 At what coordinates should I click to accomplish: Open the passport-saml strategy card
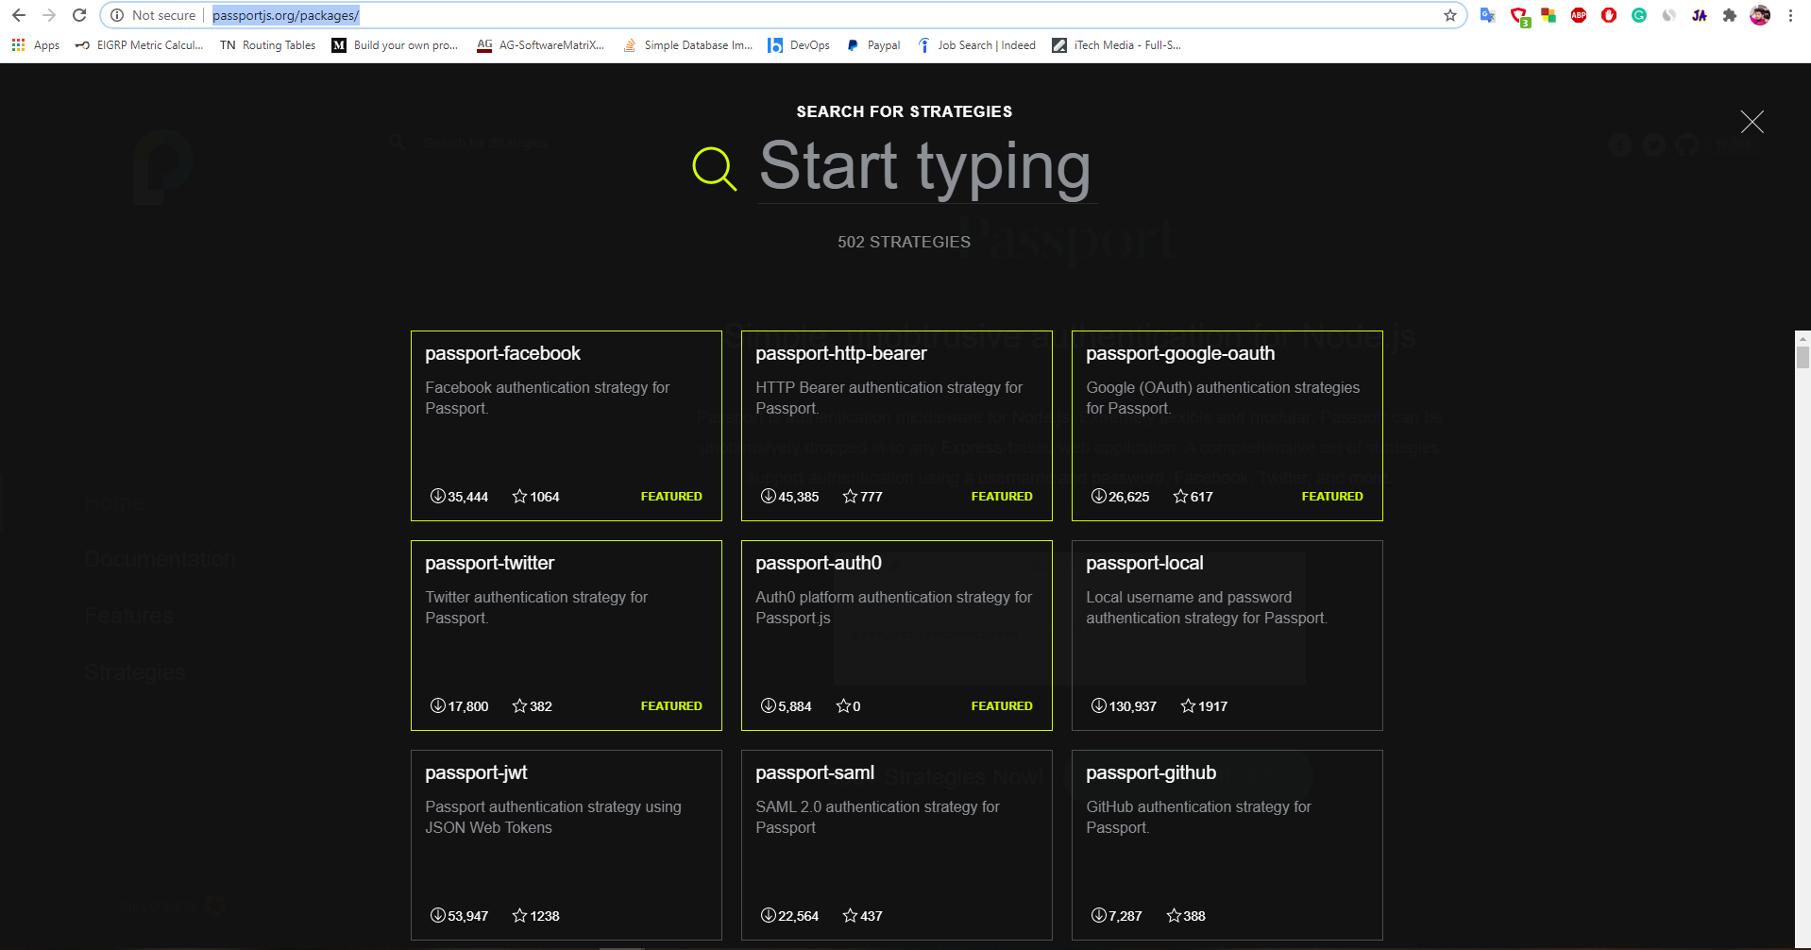[897, 845]
